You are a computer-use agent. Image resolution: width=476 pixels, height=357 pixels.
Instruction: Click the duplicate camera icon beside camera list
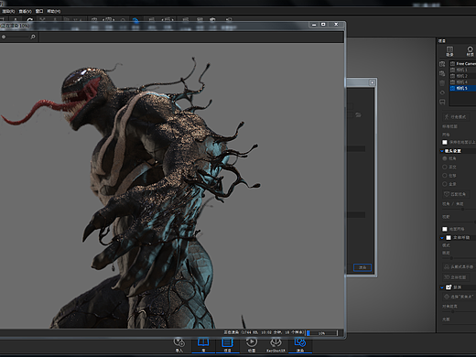click(x=442, y=73)
